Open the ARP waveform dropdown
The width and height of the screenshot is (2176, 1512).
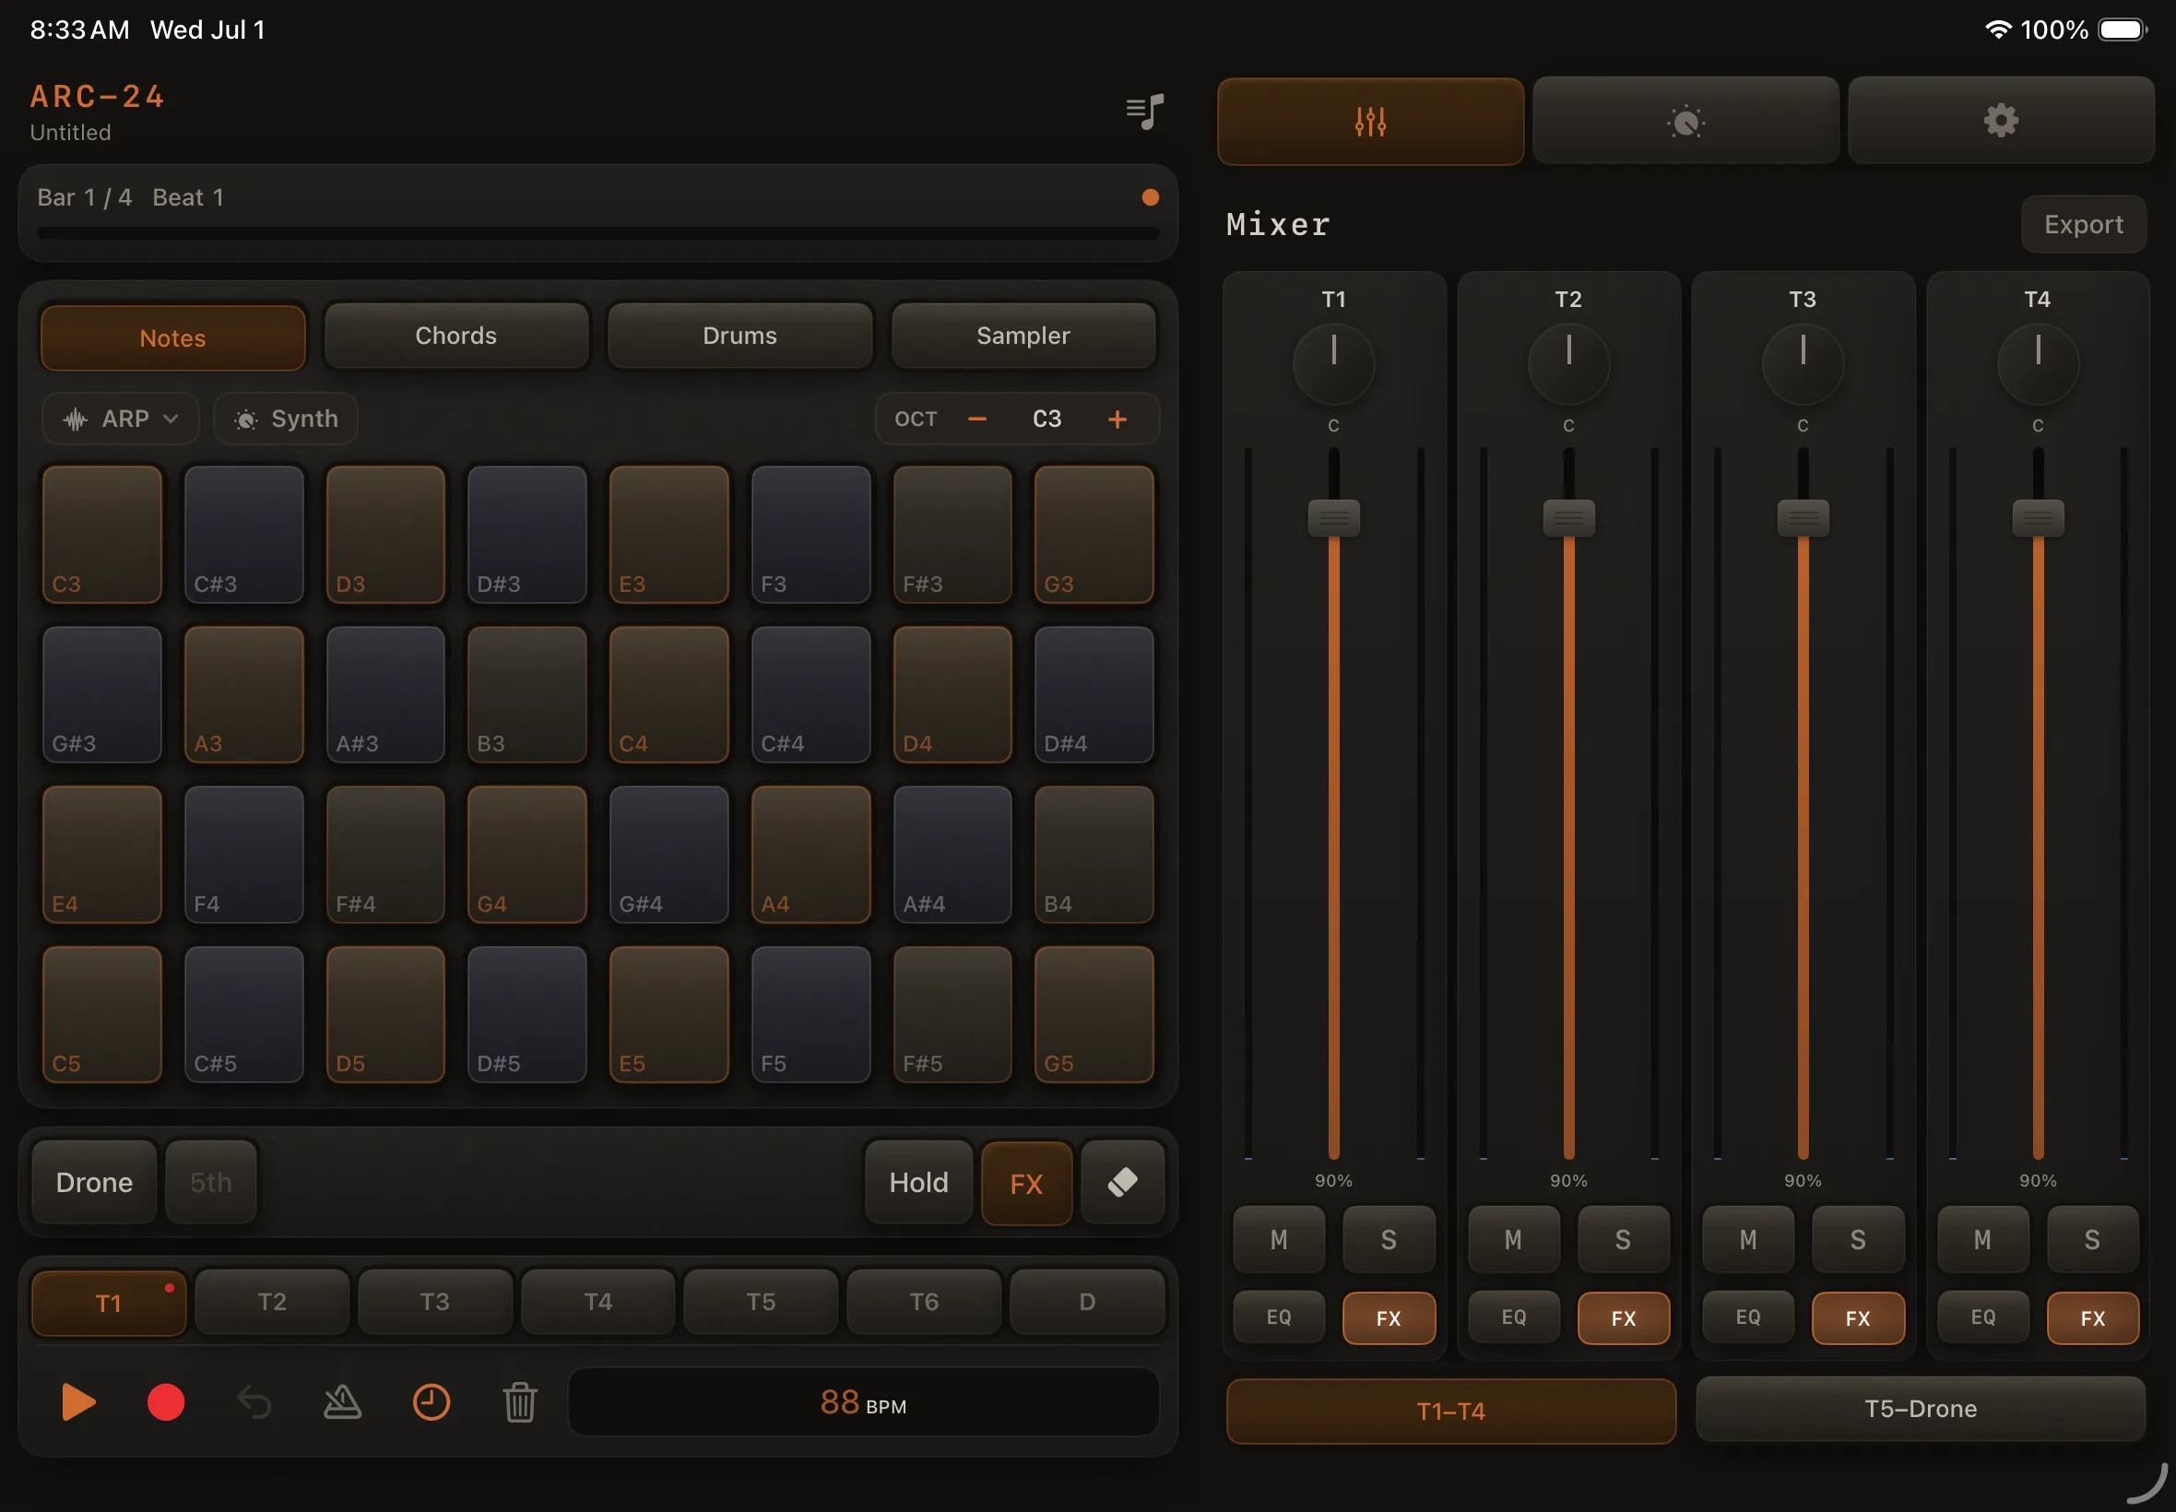(x=120, y=419)
